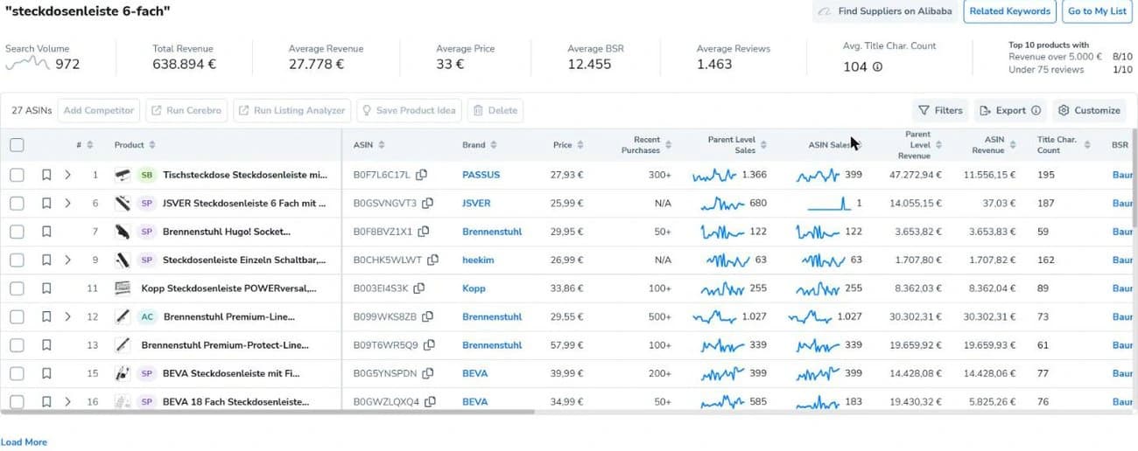
Task: Click Find Suppliers on Alibaba button
Action: pos(883,11)
